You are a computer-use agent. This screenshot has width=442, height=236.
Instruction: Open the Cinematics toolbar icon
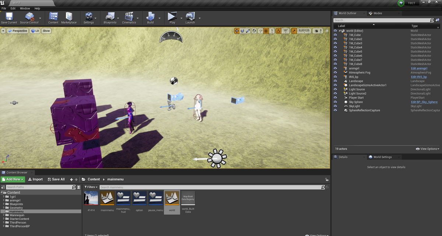pos(129,18)
